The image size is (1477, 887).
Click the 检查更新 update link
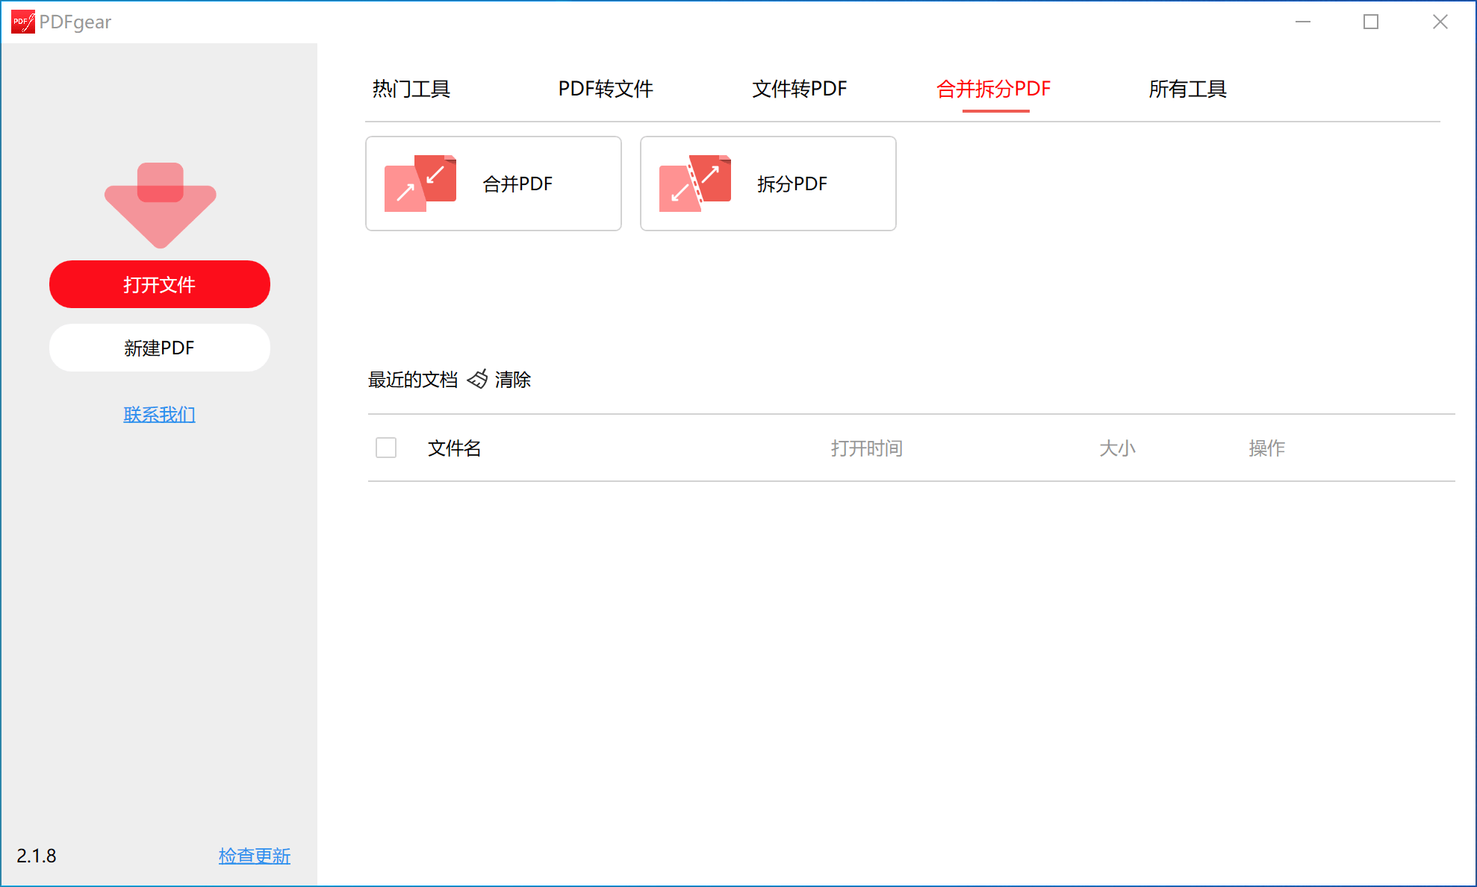254,856
